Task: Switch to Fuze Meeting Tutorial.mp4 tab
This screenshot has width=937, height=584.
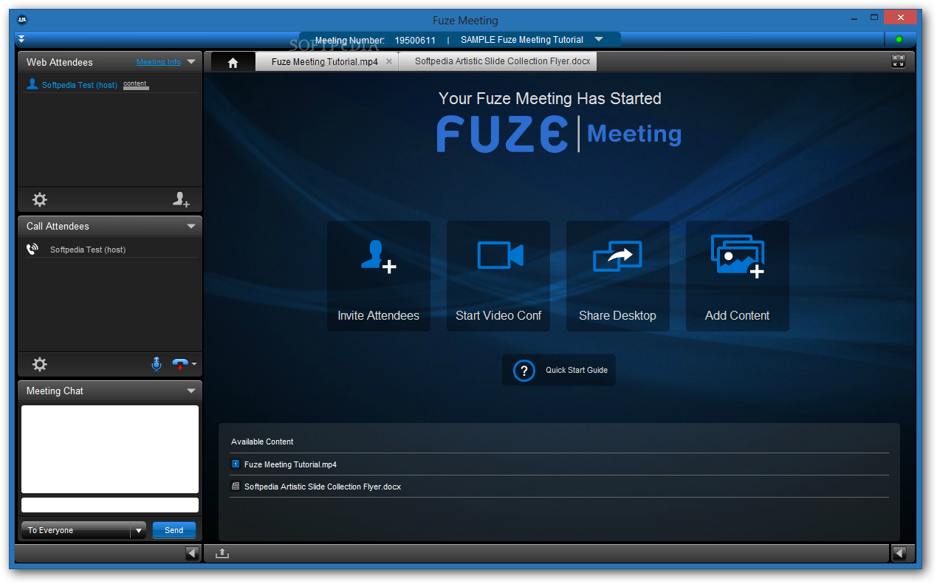Action: tap(324, 62)
